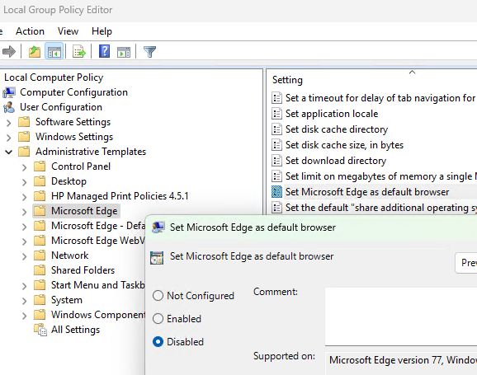The width and height of the screenshot is (477, 375).
Task: Select Set application locale setting
Action: tap(332, 114)
